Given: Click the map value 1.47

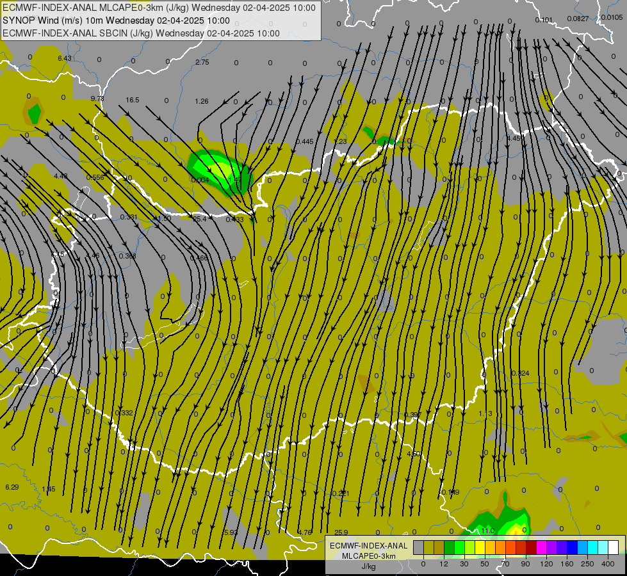Looking at the screenshot, I should pyautogui.click(x=235, y=180).
